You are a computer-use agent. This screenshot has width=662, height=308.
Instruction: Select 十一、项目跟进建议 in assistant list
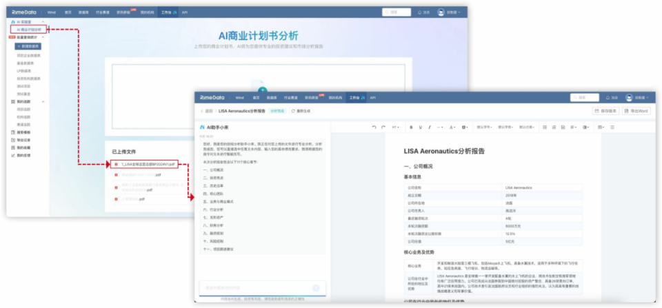coord(219,249)
